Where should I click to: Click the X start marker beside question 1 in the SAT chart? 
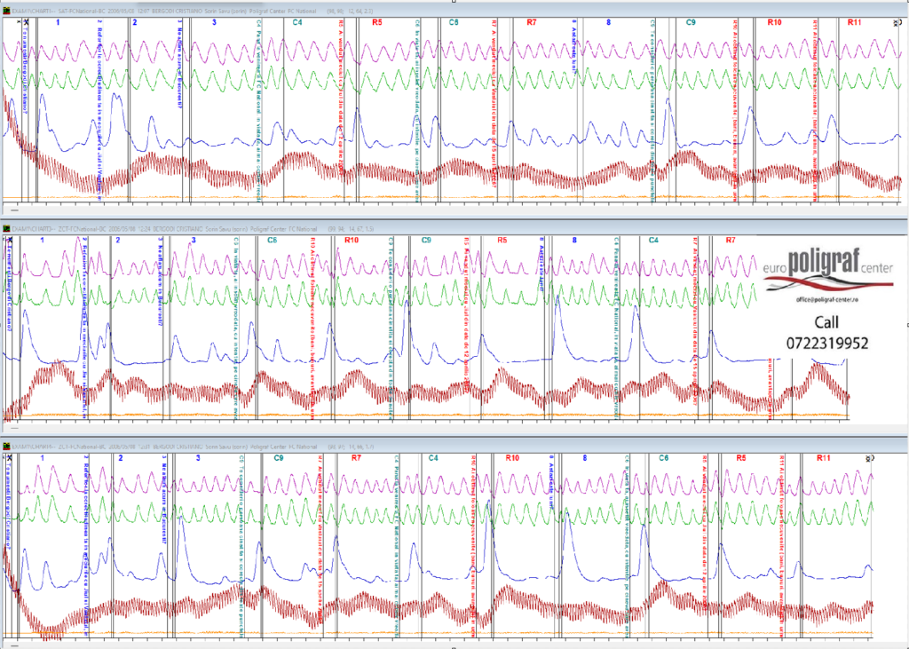tap(26, 22)
